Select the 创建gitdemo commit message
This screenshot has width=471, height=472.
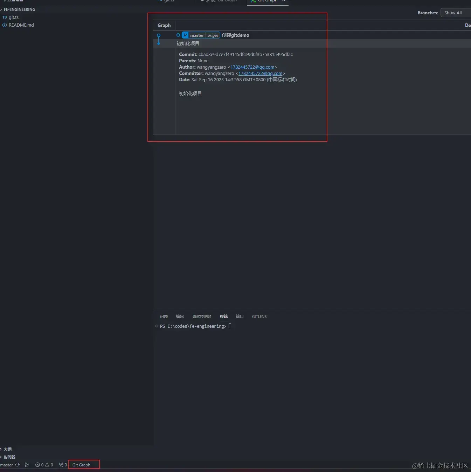[236, 35]
